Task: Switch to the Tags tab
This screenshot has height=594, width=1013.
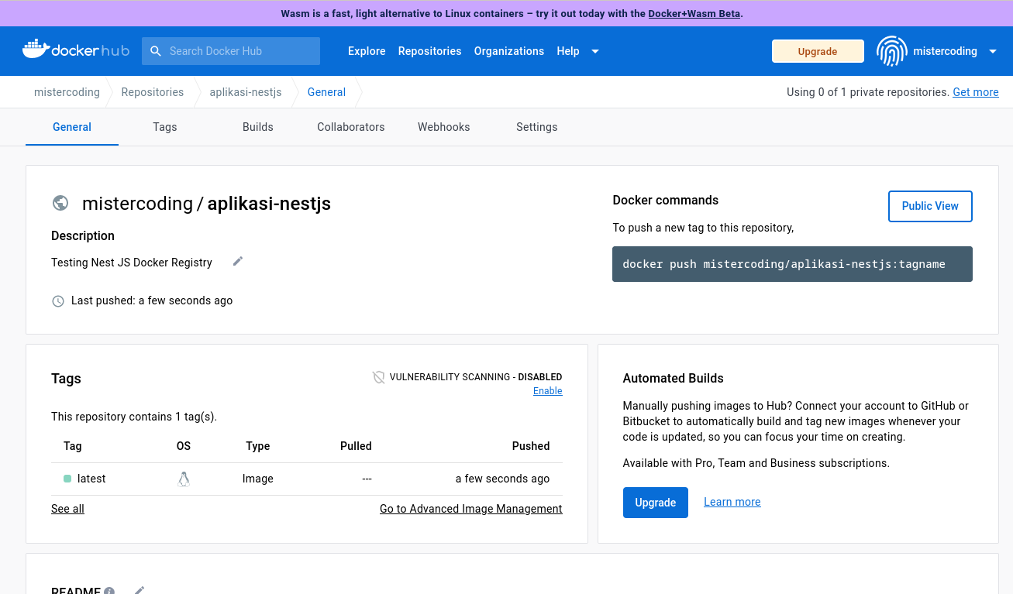Action: pos(165,127)
